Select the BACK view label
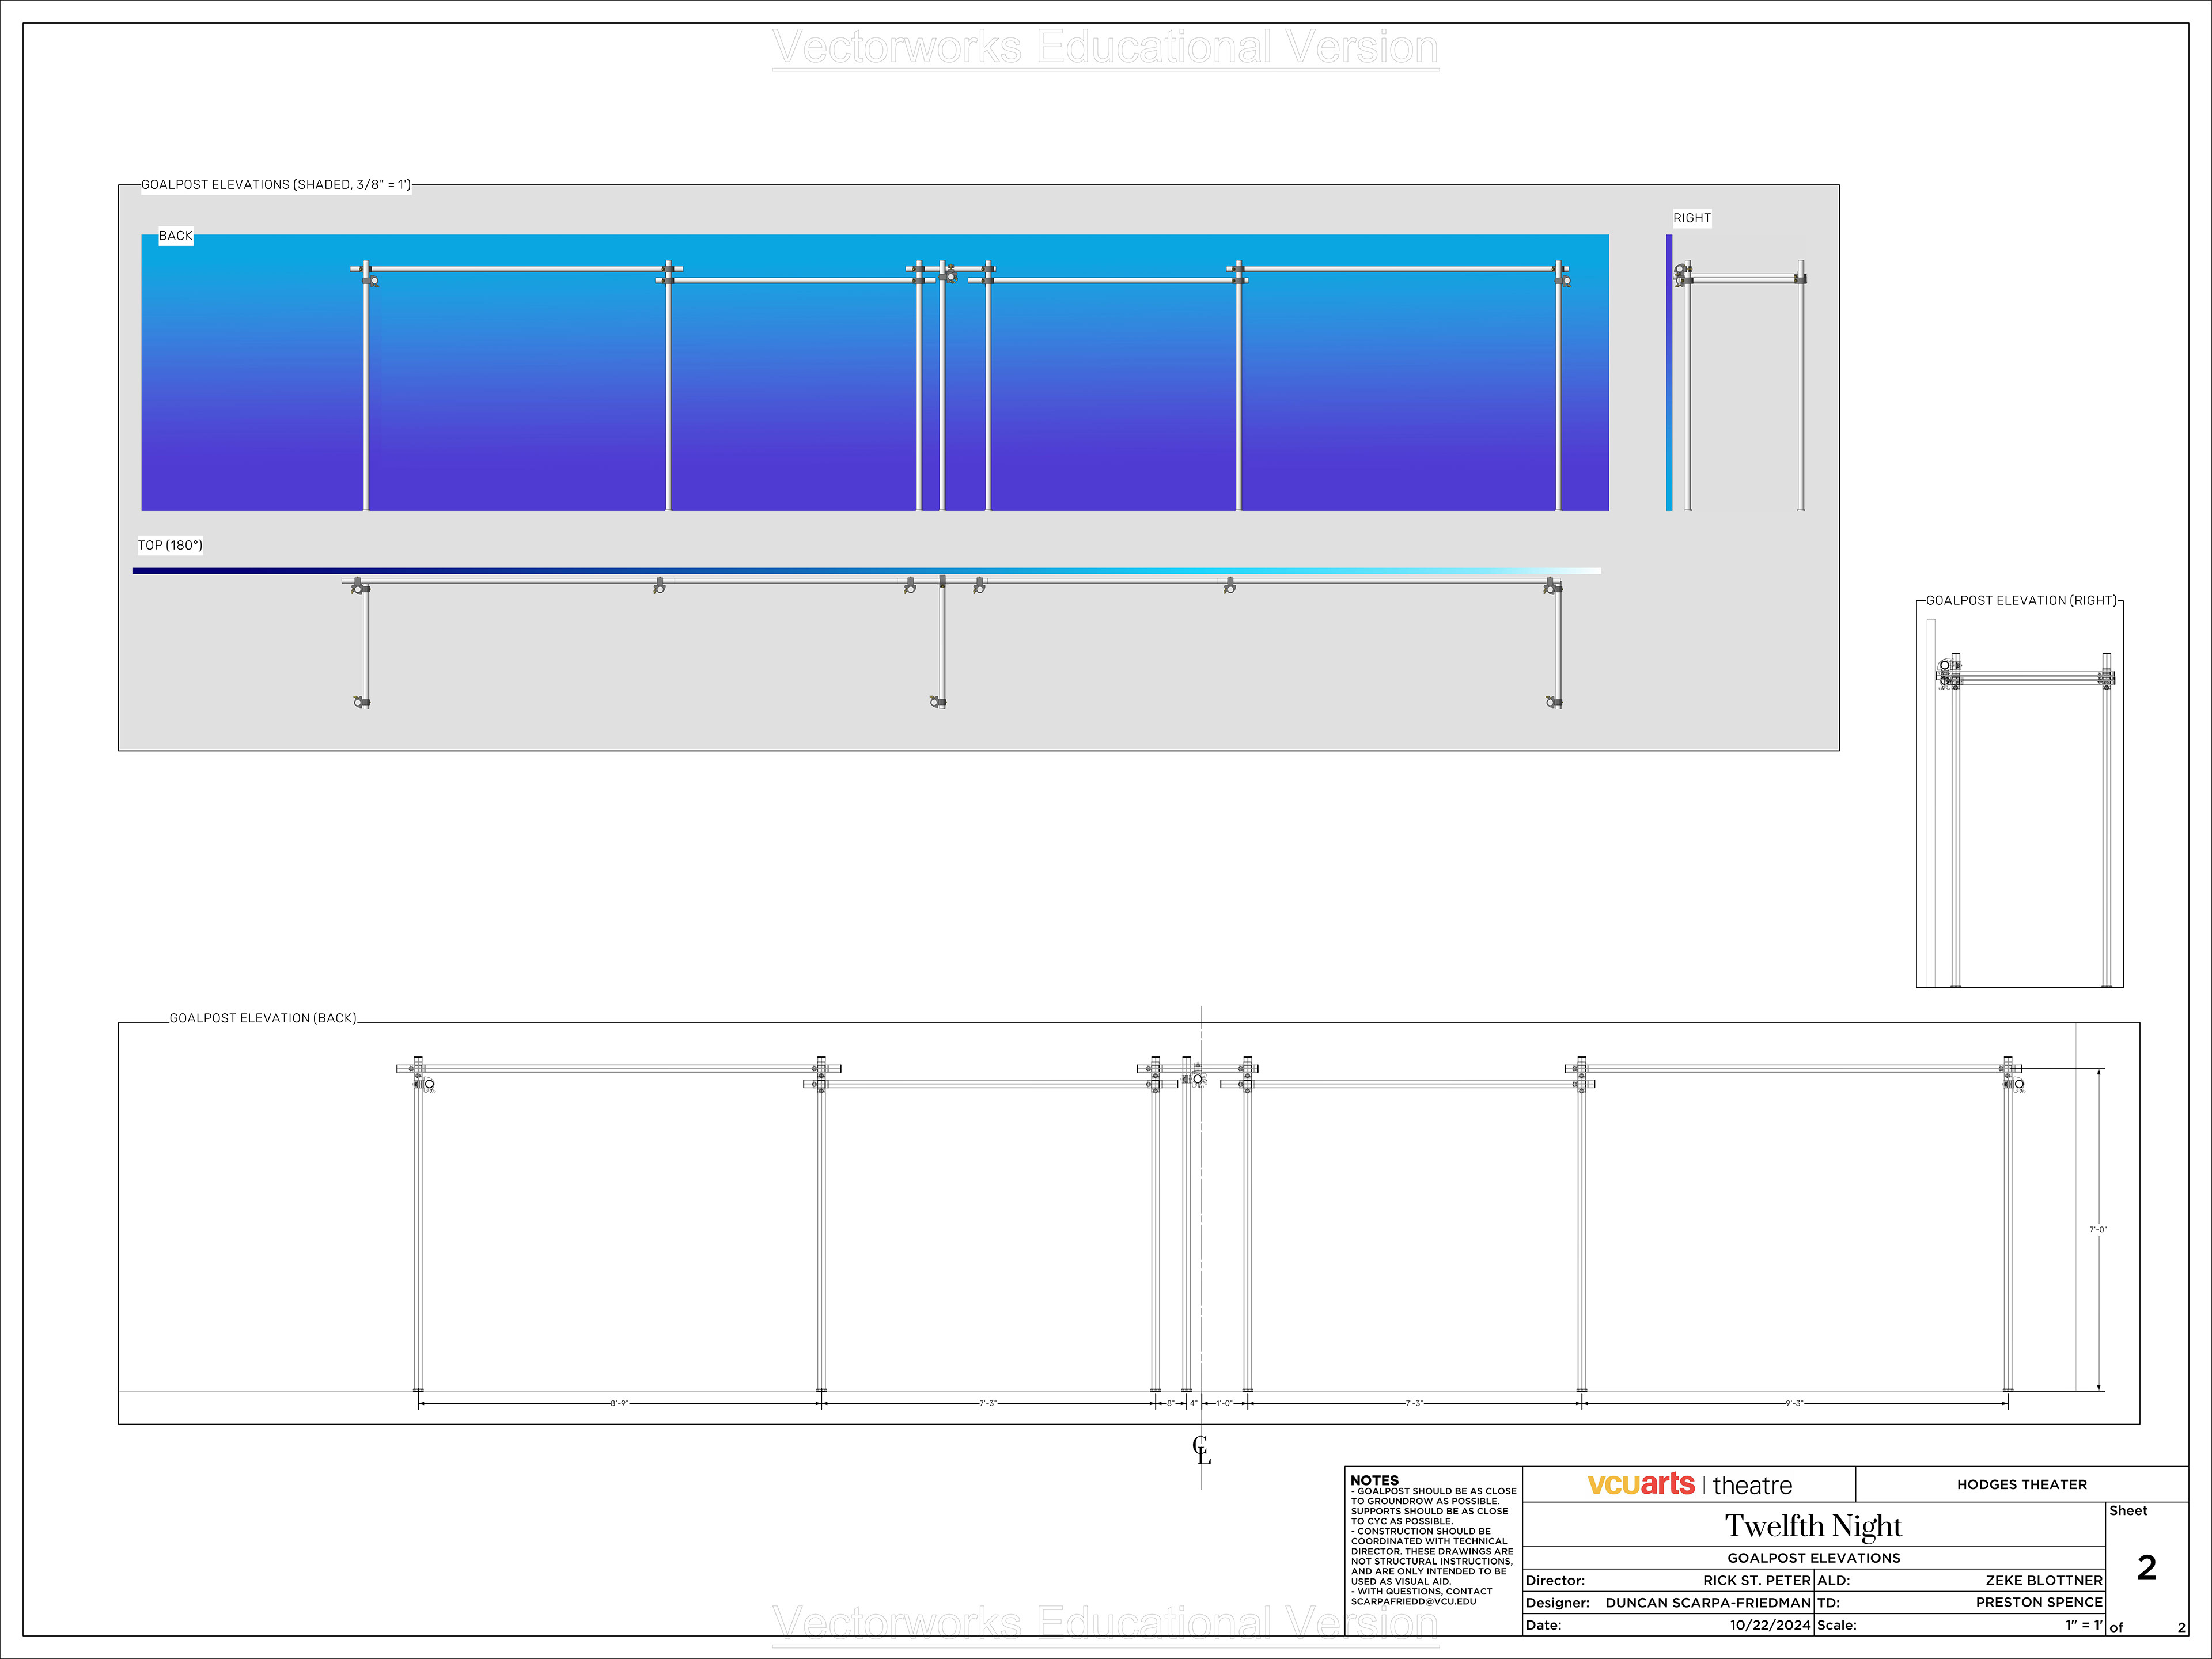The image size is (2212, 1659). pos(175,236)
